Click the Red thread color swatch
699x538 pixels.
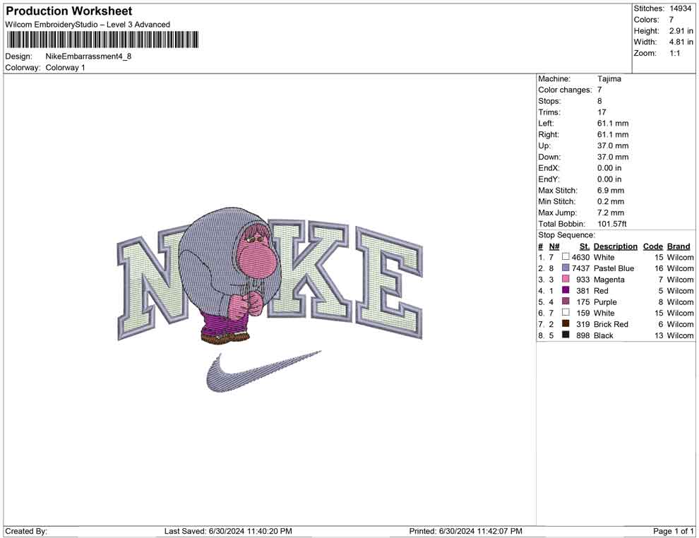(x=566, y=290)
